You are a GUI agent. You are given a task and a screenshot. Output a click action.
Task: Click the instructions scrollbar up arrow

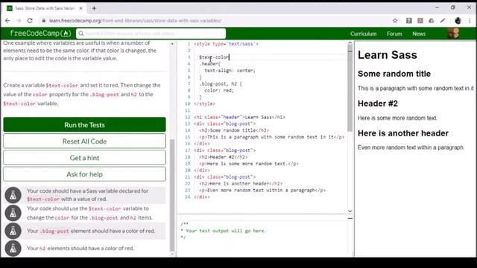tap(172, 44)
